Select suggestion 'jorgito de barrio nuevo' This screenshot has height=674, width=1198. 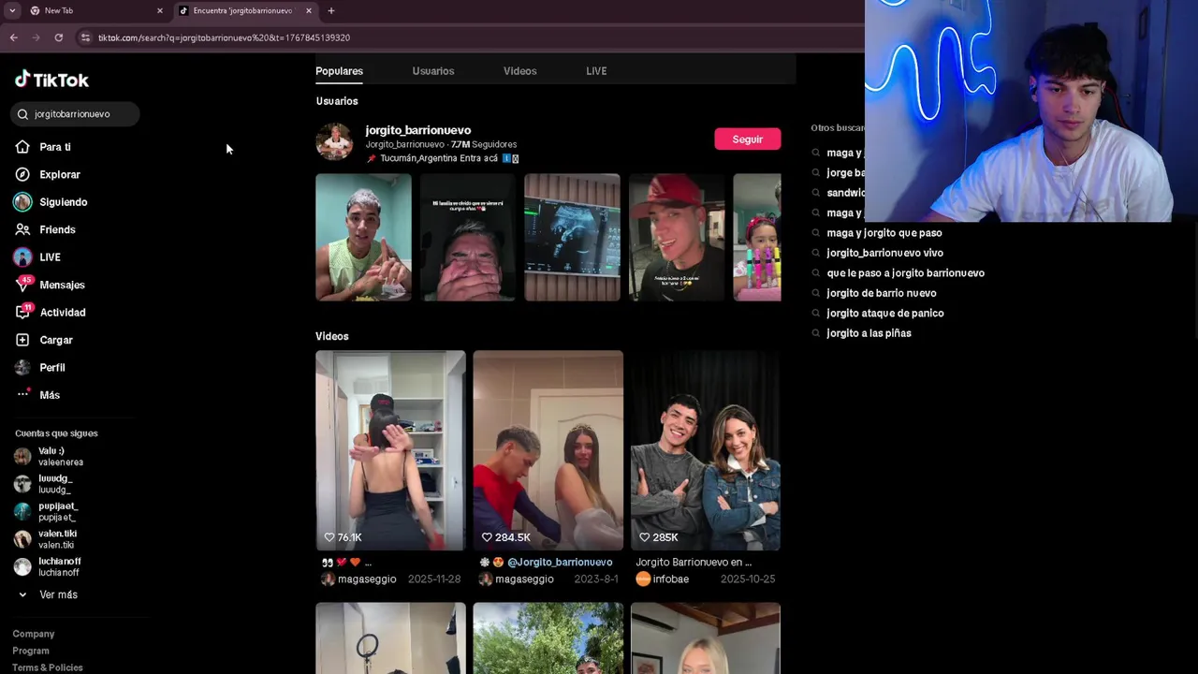coord(881,293)
